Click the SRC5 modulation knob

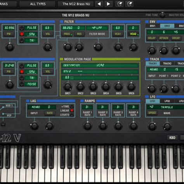pyautogui.click(x=118, y=87)
